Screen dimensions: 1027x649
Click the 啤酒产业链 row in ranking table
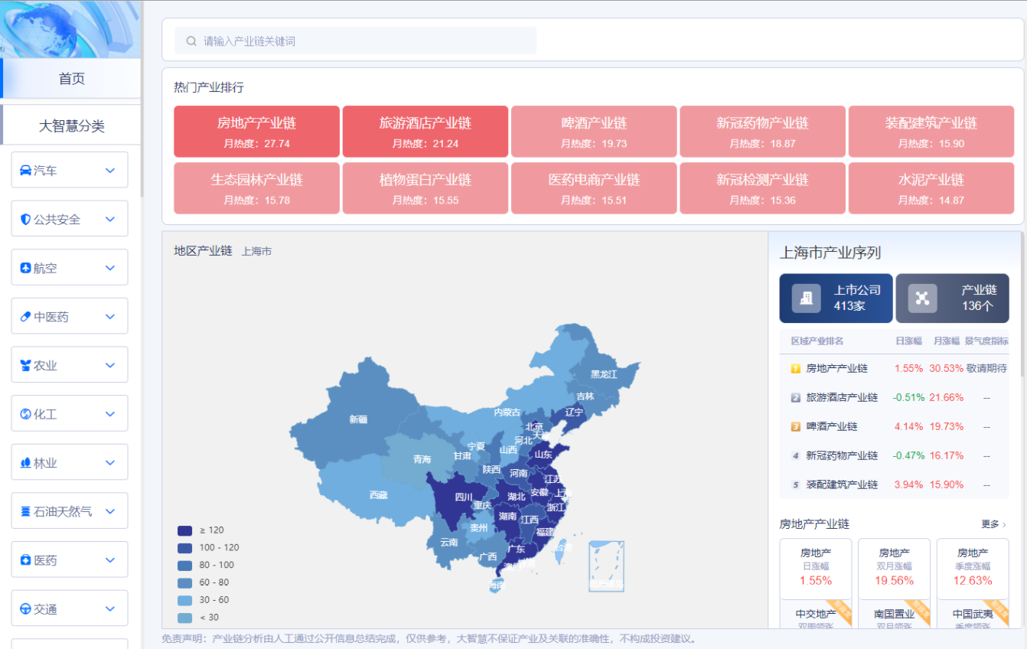[x=894, y=426]
